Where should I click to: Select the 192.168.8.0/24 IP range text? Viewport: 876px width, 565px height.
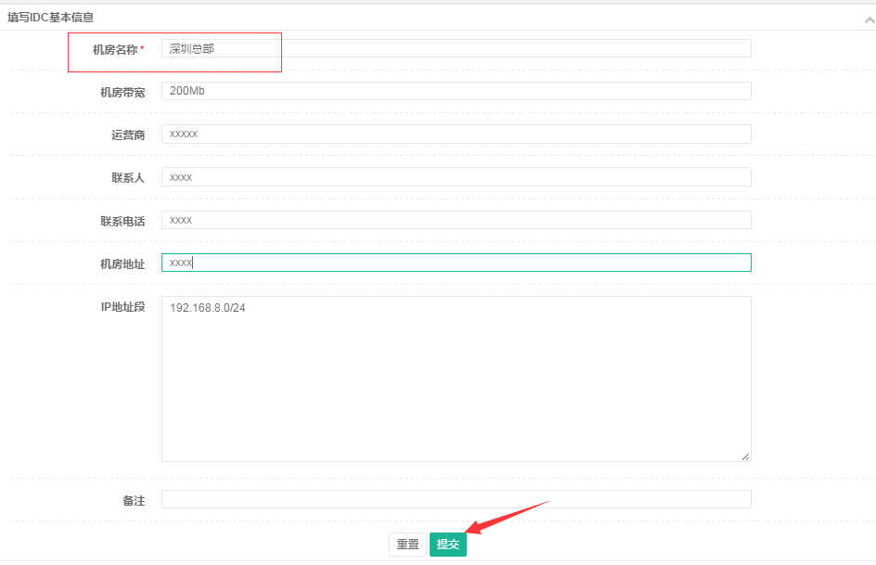pyautogui.click(x=206, y=305)
